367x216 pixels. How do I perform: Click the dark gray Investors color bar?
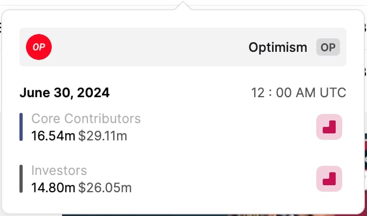tap(21, 179)
